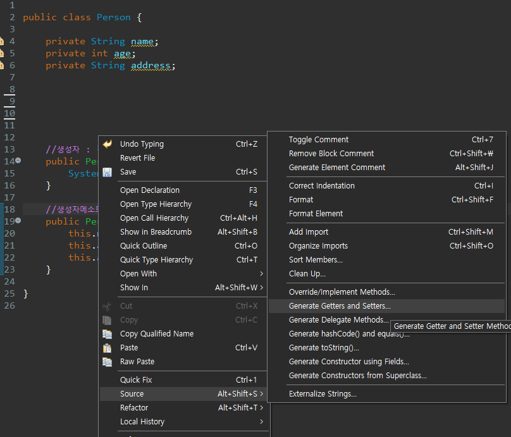Click warning marker on line 6
This screenshot has width=511, height=437.
2,66
